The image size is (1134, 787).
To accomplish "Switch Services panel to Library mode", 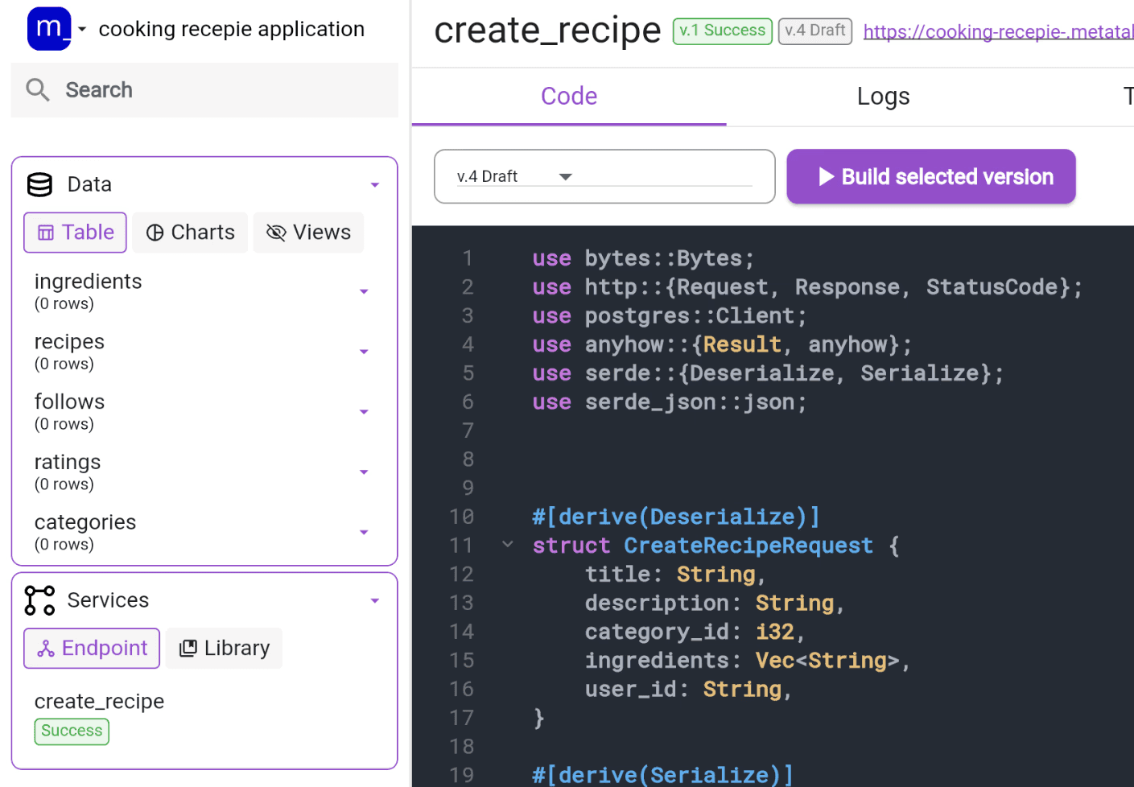I will (x=224, y=648).
